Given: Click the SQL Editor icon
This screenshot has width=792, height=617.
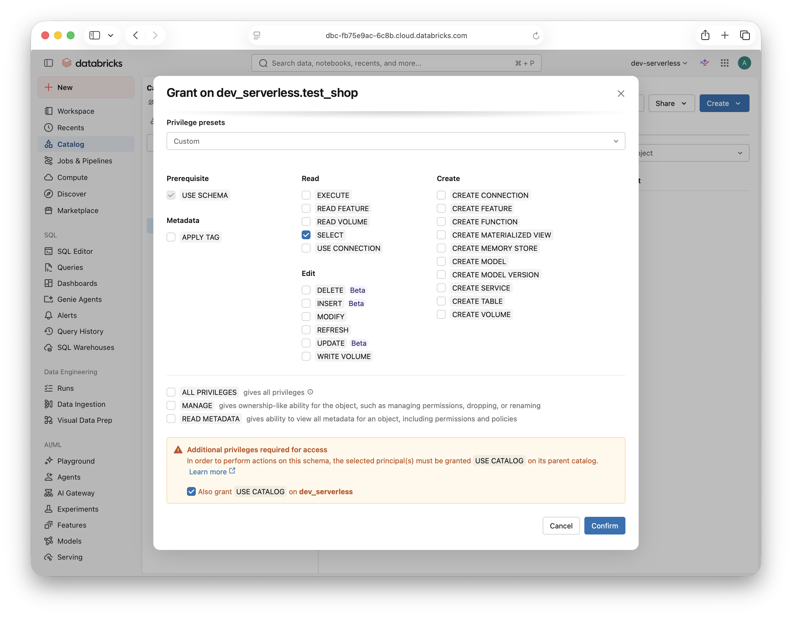Looking at the screenshot, I should (48, 251).
